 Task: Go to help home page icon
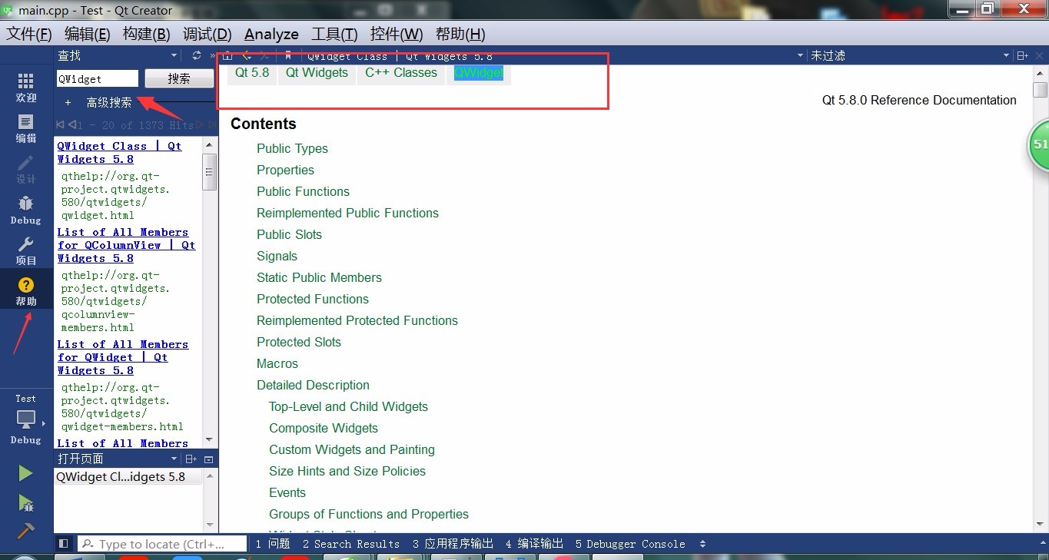(x=227, y=55)
